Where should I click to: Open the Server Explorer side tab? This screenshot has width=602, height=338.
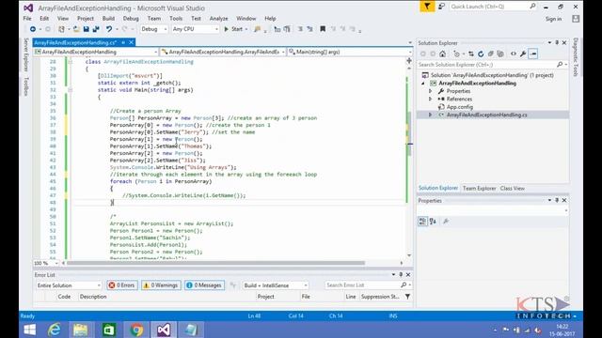[26, 54]
